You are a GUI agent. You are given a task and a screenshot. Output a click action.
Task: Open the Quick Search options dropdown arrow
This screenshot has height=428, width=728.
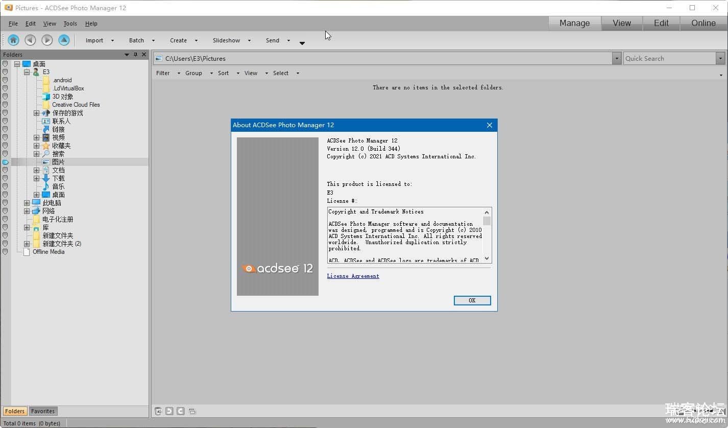point(720,58)
